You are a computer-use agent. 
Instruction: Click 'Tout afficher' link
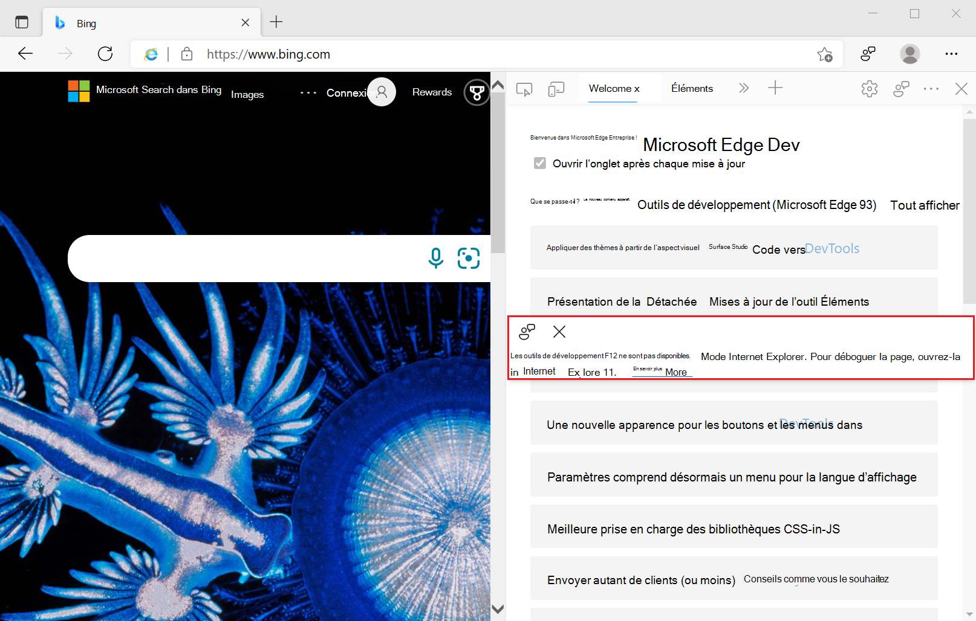[925, 205]
